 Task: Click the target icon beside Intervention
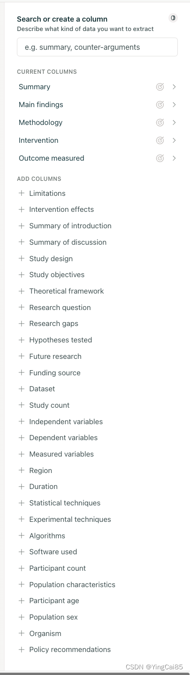click(x=160, y=140)
